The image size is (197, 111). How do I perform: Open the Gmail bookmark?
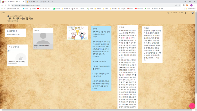coord(130,8)
